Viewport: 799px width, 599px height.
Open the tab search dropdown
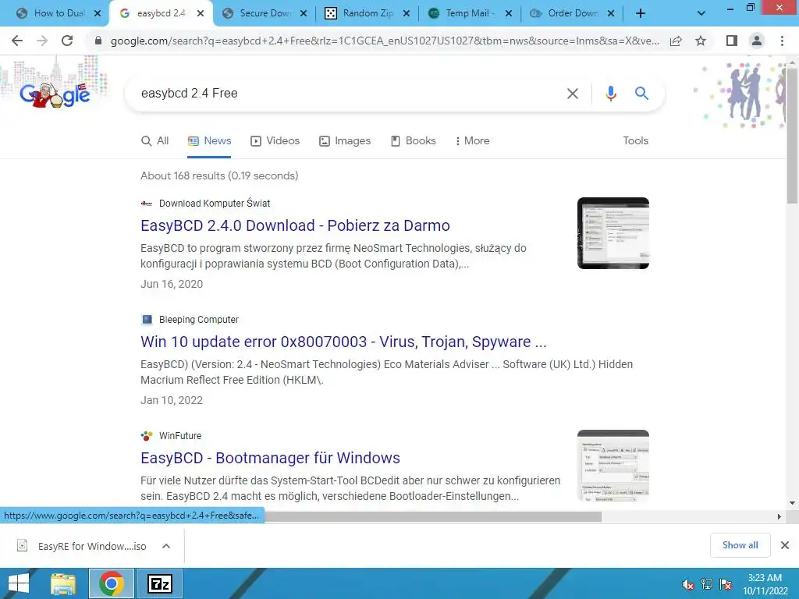(x=701, y=13)
